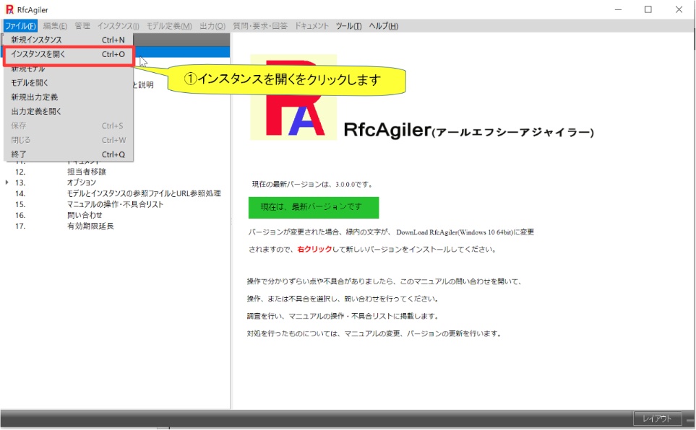
Task: Select 新規出力定義 menu entry
Action: (68, 97)
